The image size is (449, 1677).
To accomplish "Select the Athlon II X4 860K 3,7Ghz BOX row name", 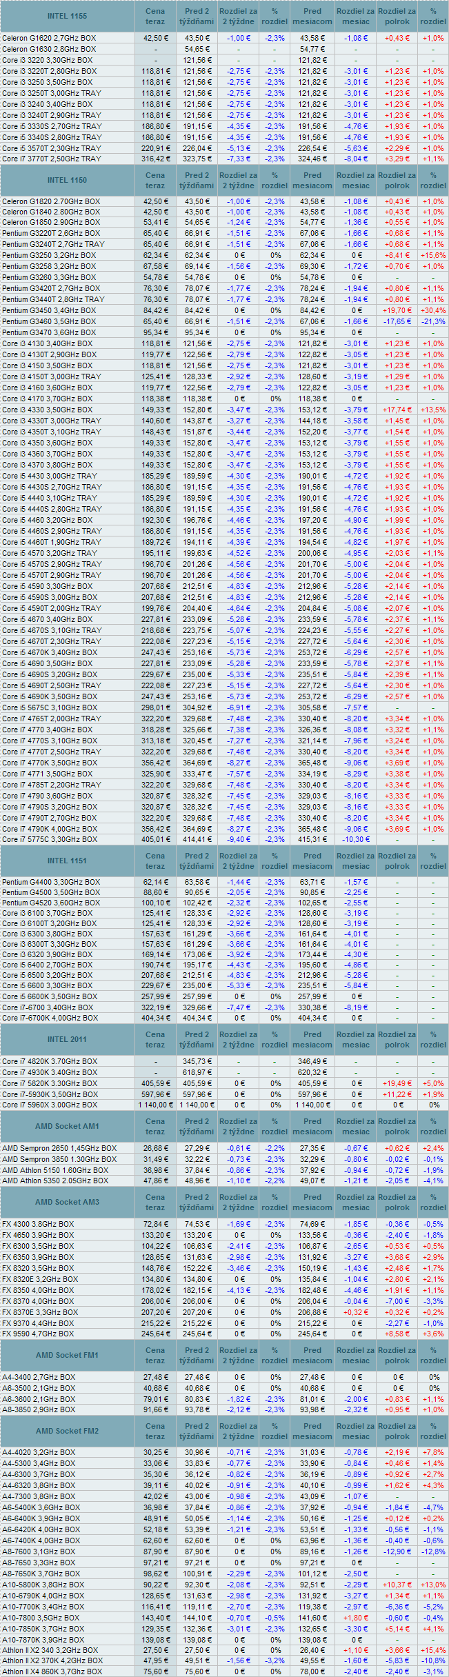I will (x=52, y=1671).
